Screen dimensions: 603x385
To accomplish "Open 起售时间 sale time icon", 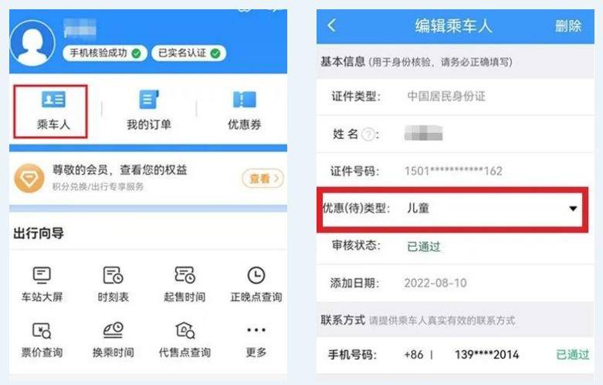I will [185, 275].
